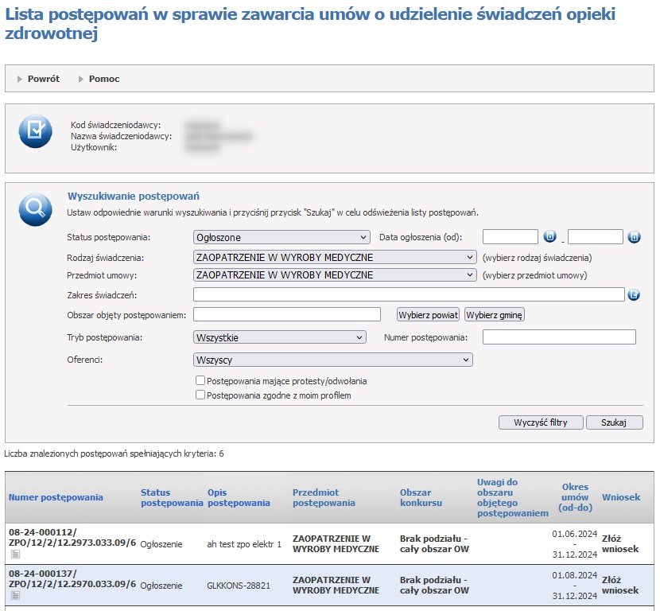Viewport: 660px width, 611px height.
Task: Expand the Status postępowania dropdown
Action: [x=281, y=237]
